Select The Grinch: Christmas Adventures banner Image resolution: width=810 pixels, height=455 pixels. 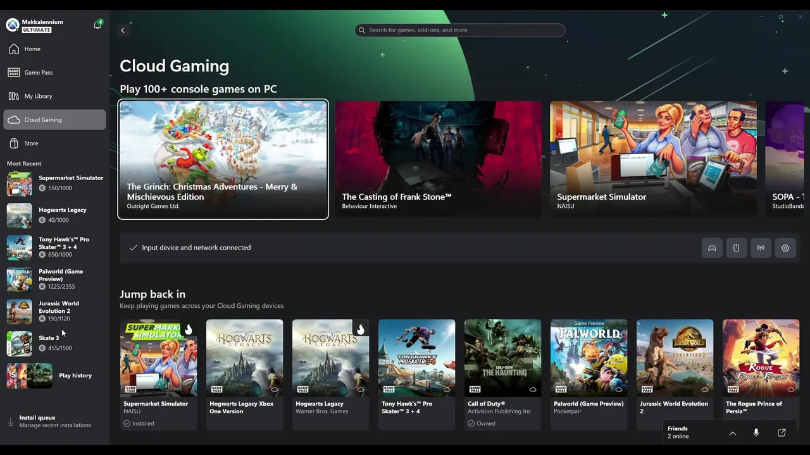click(223, 159)
